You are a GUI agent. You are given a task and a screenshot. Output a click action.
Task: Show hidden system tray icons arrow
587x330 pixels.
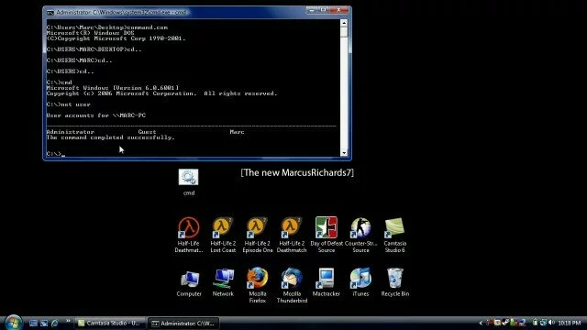[x=481, y=323]
